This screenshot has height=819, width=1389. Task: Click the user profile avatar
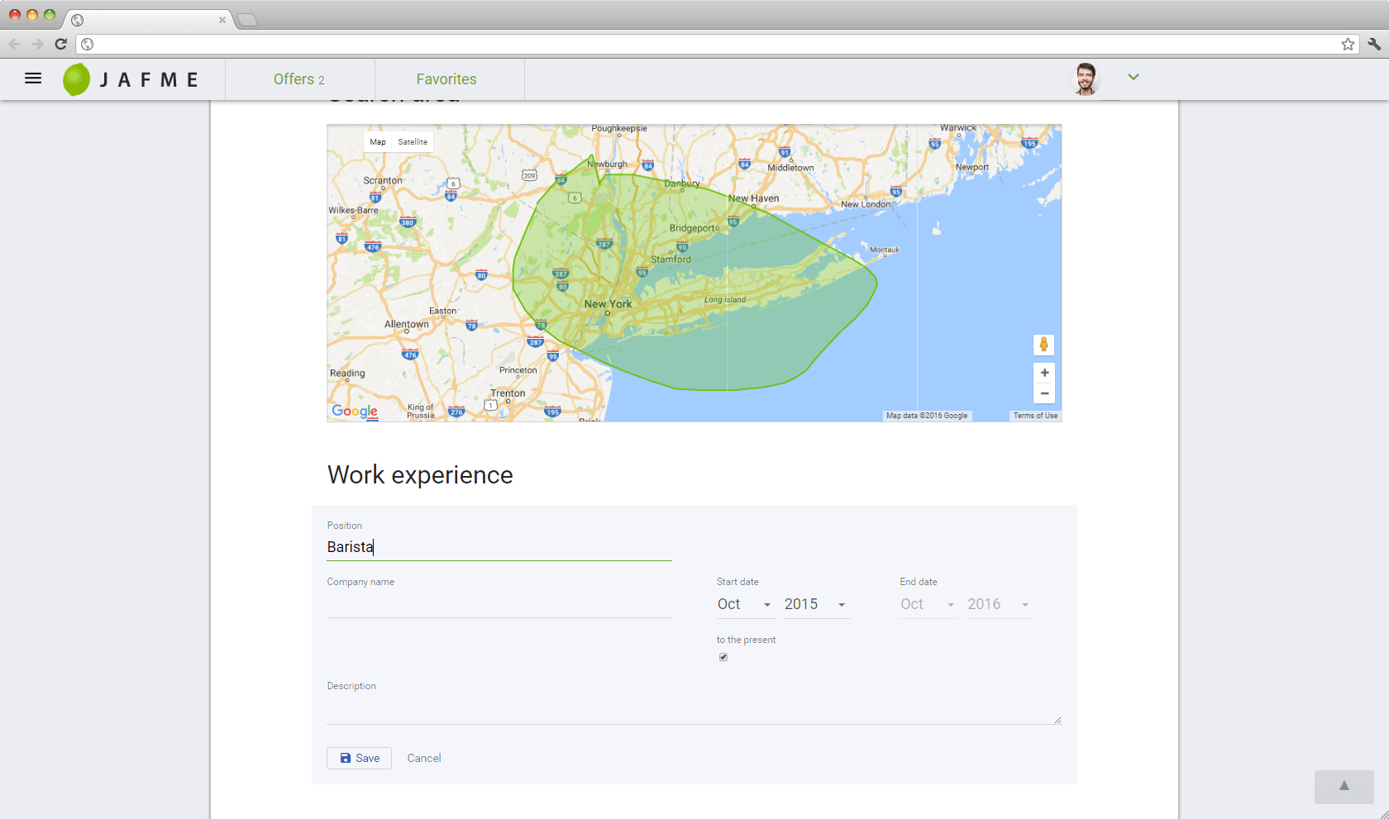1086,79
